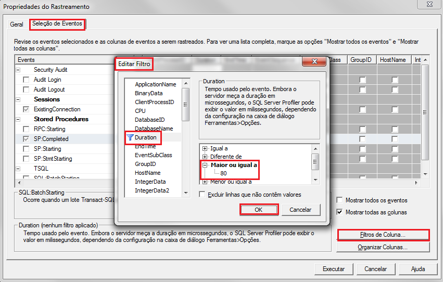This screenshot has height=282, width=443.
Task: Select HostName in the filter list
Action: tap(147, 173)
